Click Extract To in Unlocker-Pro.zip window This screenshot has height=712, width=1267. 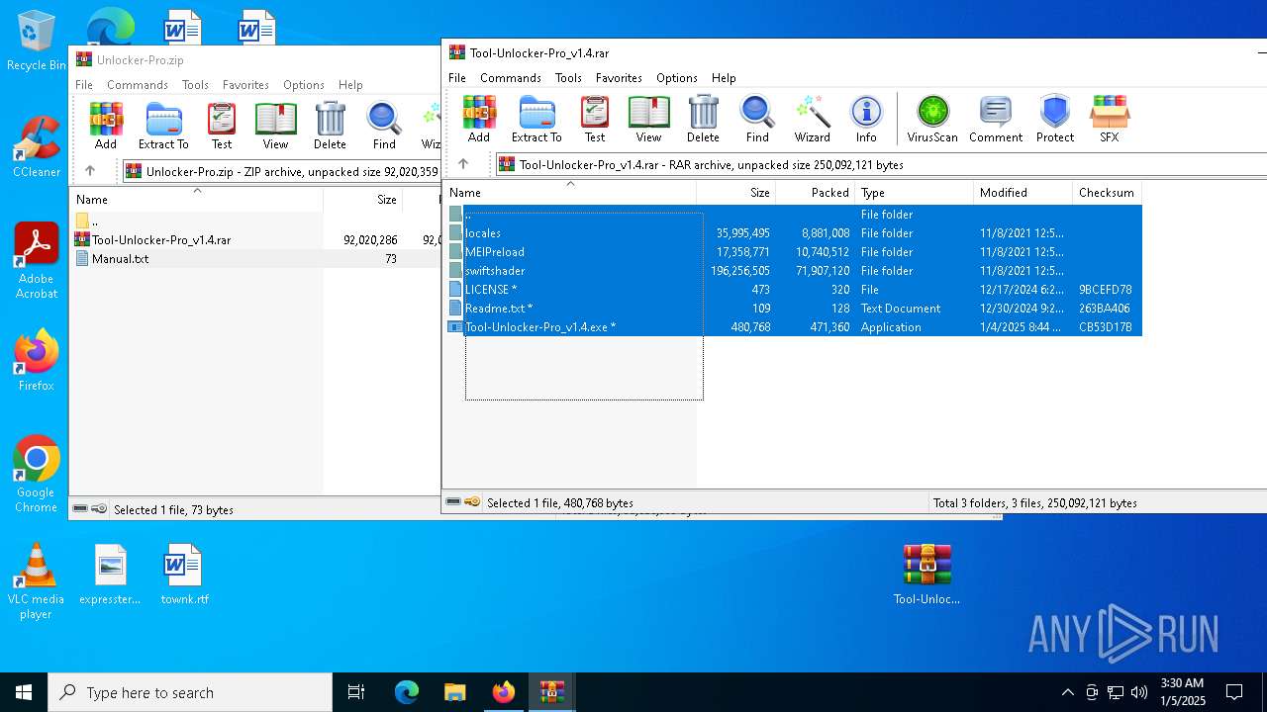[163, 127]
